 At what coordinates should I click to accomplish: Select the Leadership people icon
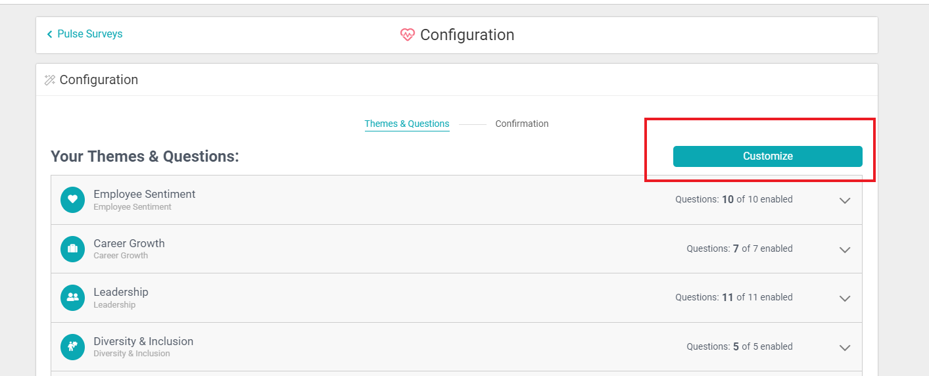pyautogui.click(x=72, y=298)
